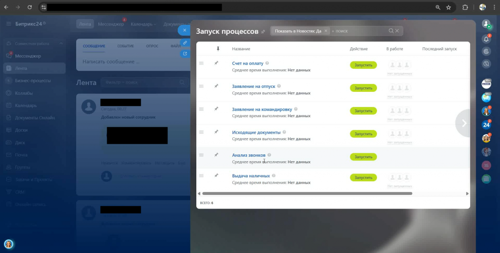Open row menu for Заявление на командировку
500x253 pixels.
pos(201,109)
